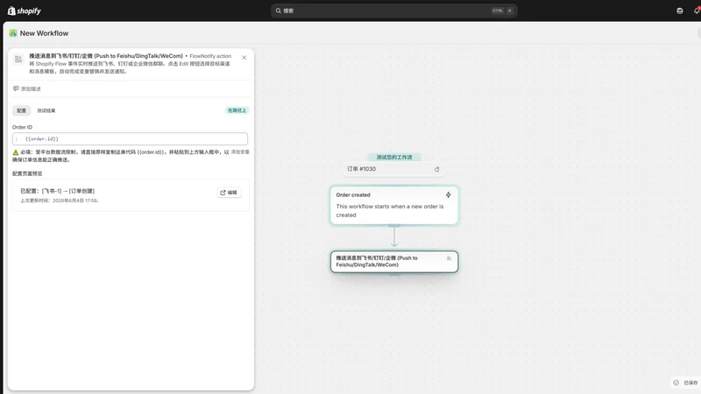Click the 已配置 [飞书-1] → [订单创建] text
This screenshot has height=394, width=701.
pos(57,191)
